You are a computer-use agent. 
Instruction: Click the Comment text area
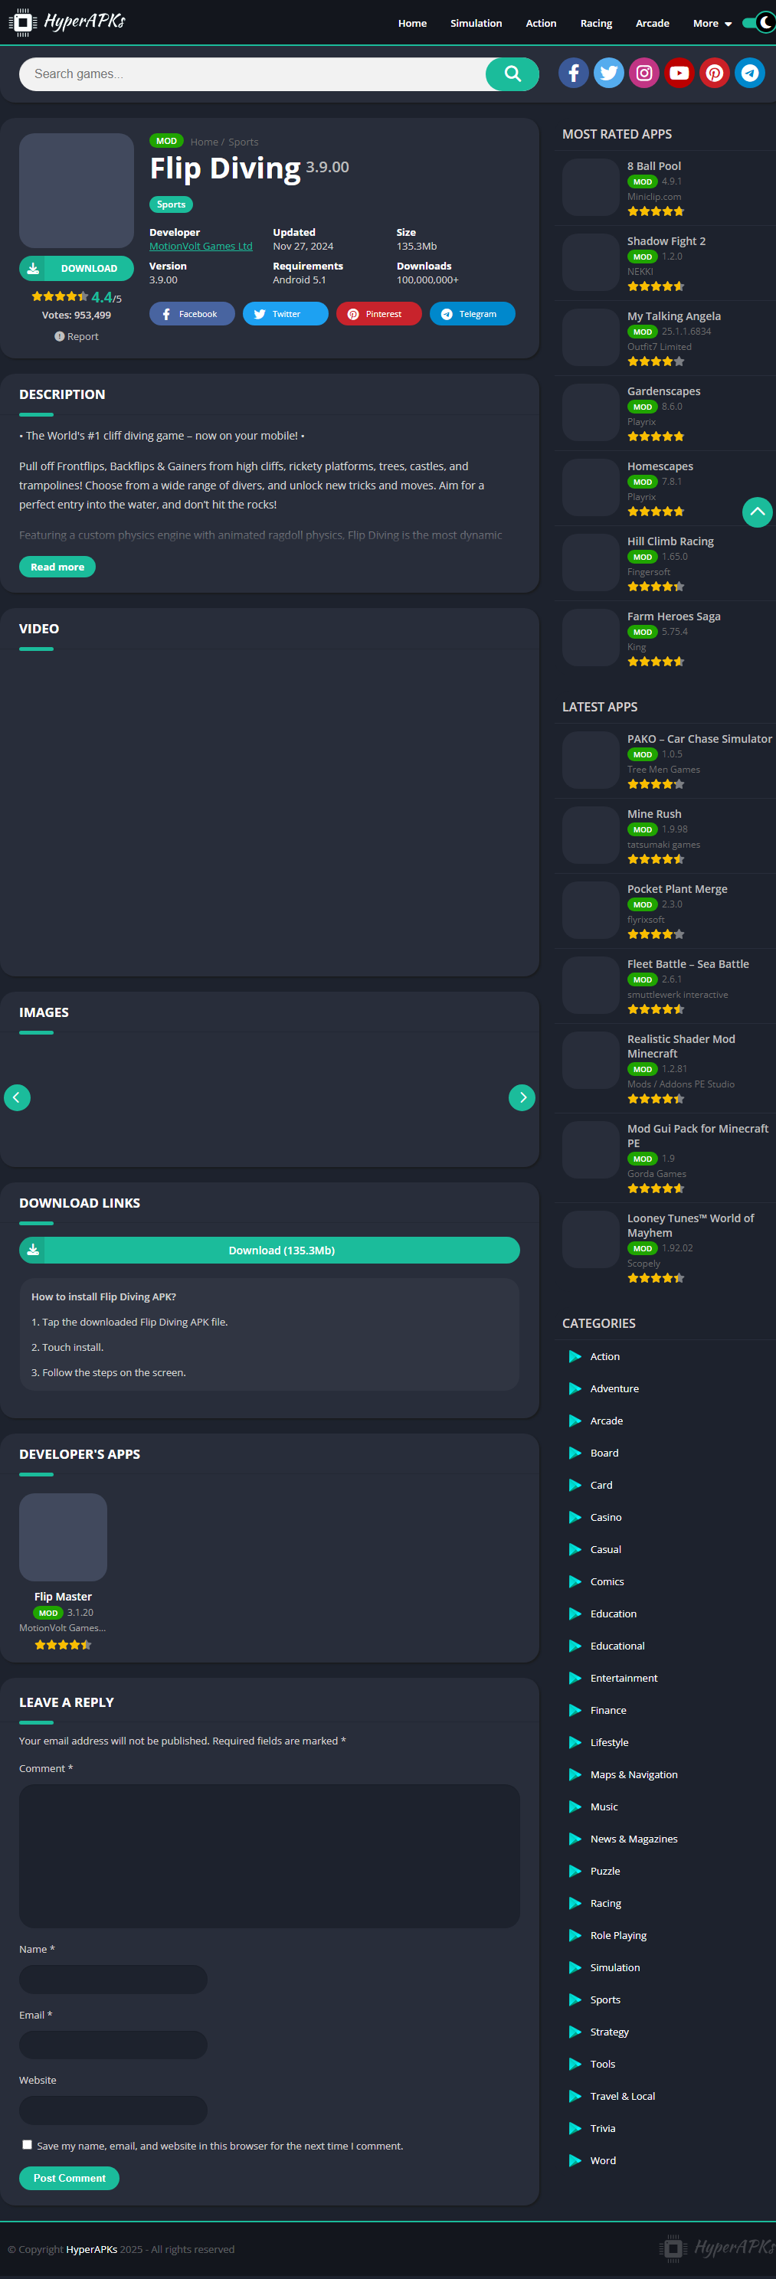270,1856
